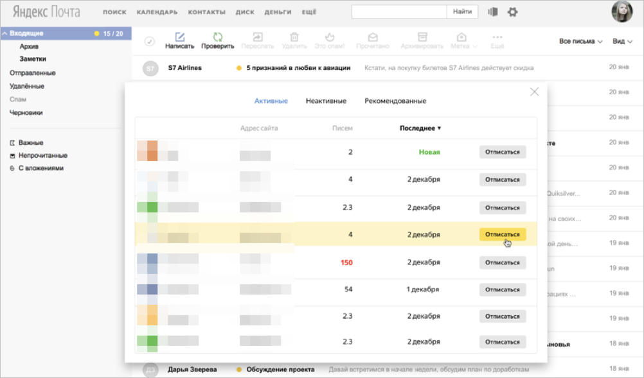Image resolution: width=644 pixels, height=378 pixels.
Task: Click the 54 letters count cell
Action: (x=348, y=289)
